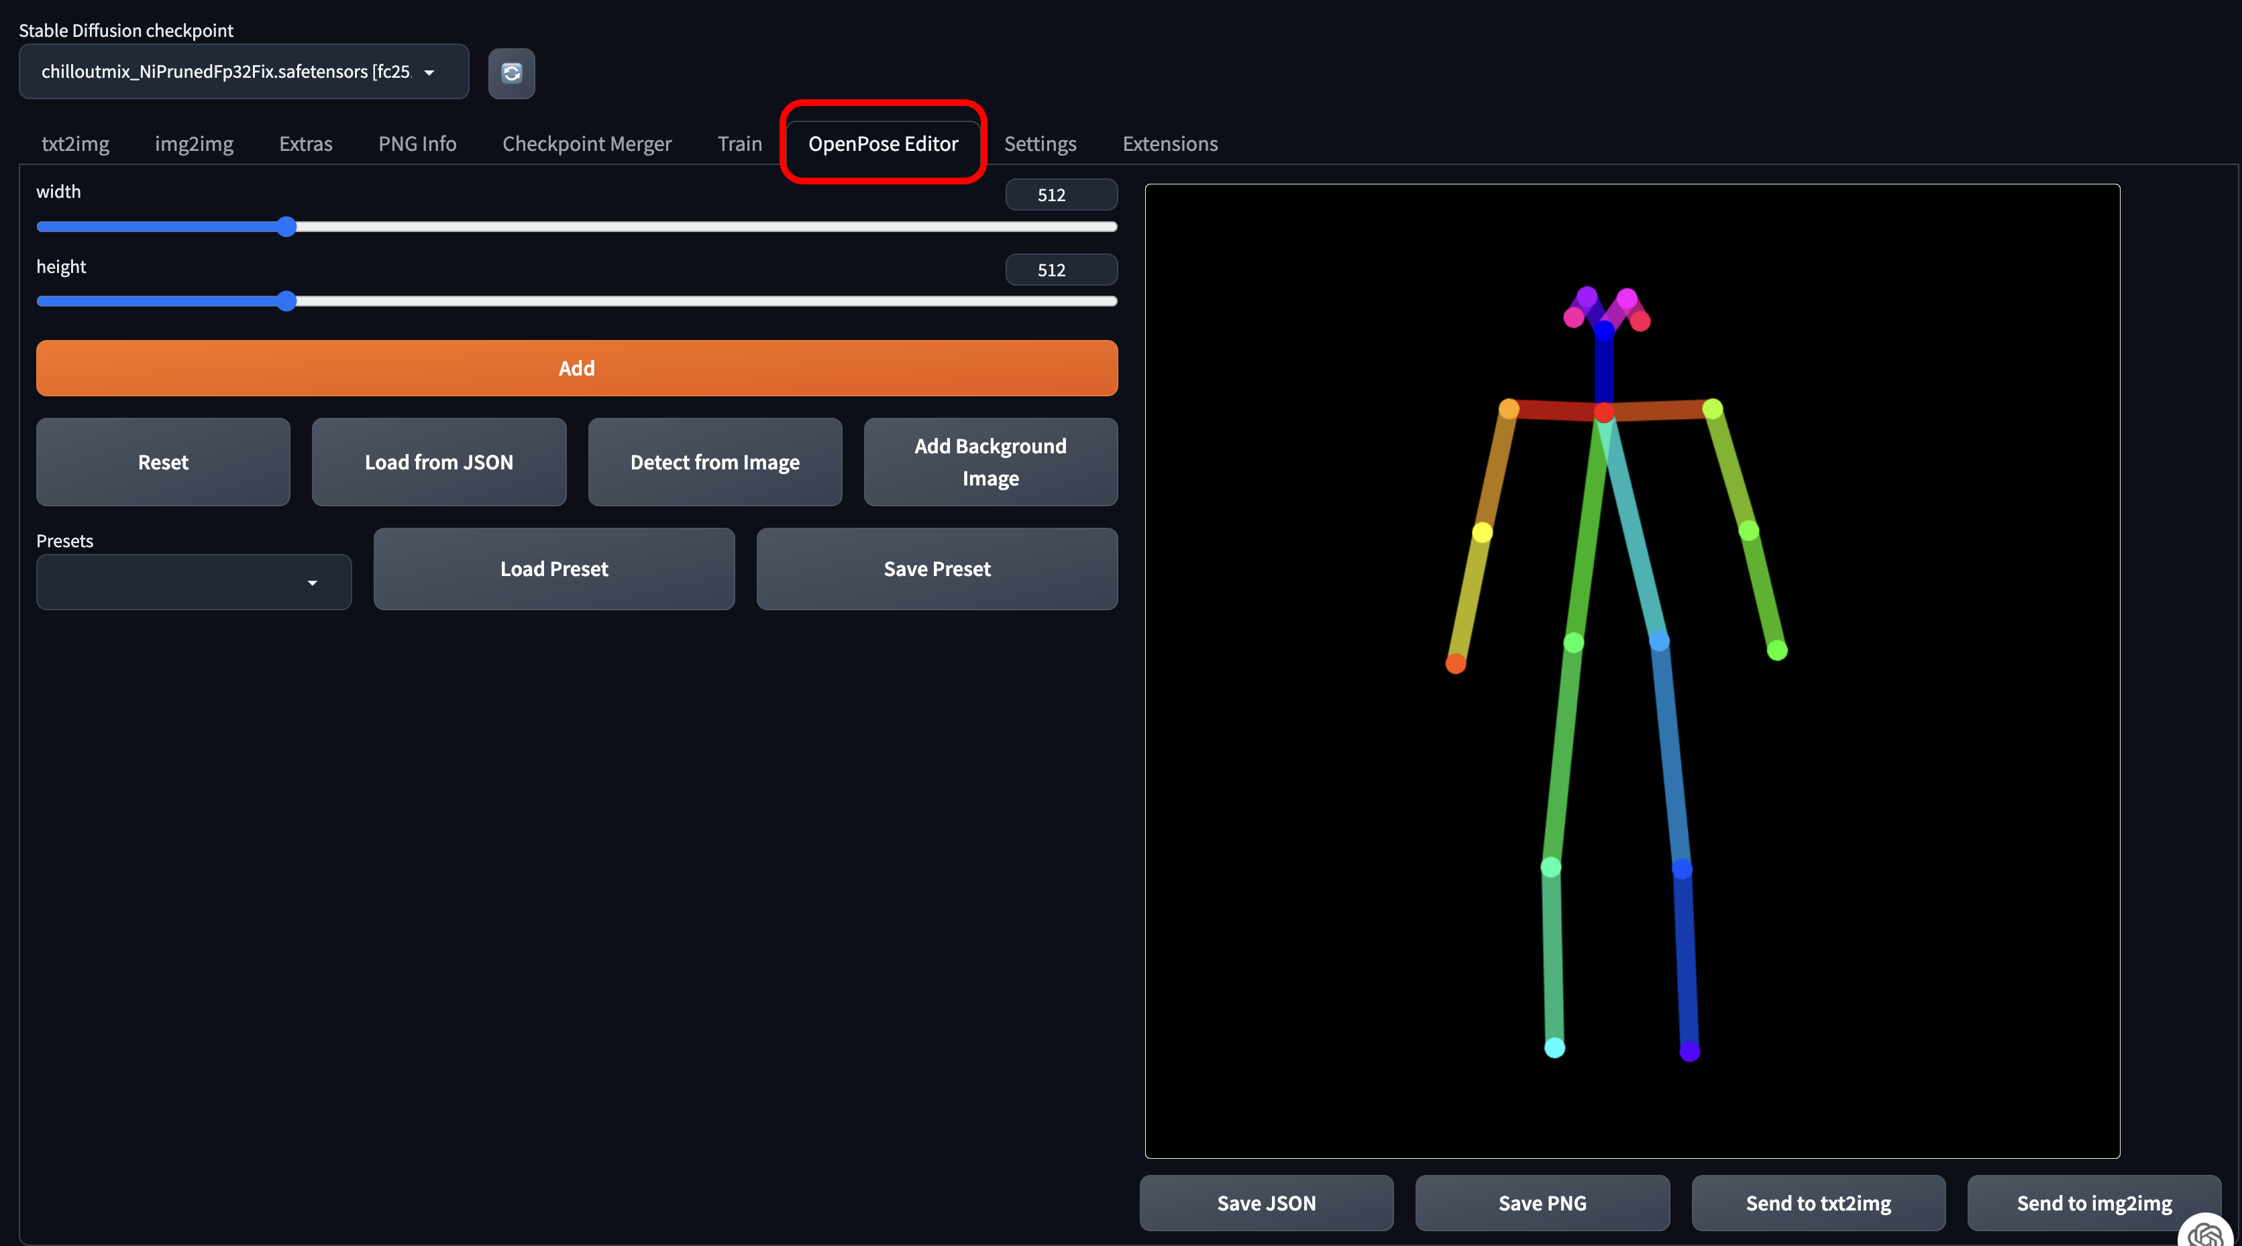Click the Save JSON button

click(1267, 1202)
